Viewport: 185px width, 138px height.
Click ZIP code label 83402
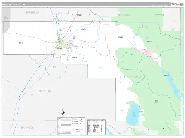click(x=21, y=43)
